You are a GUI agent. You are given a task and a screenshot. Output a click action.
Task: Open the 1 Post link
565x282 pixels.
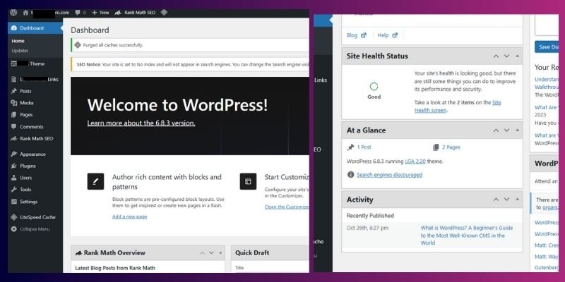tap(364, 147)
